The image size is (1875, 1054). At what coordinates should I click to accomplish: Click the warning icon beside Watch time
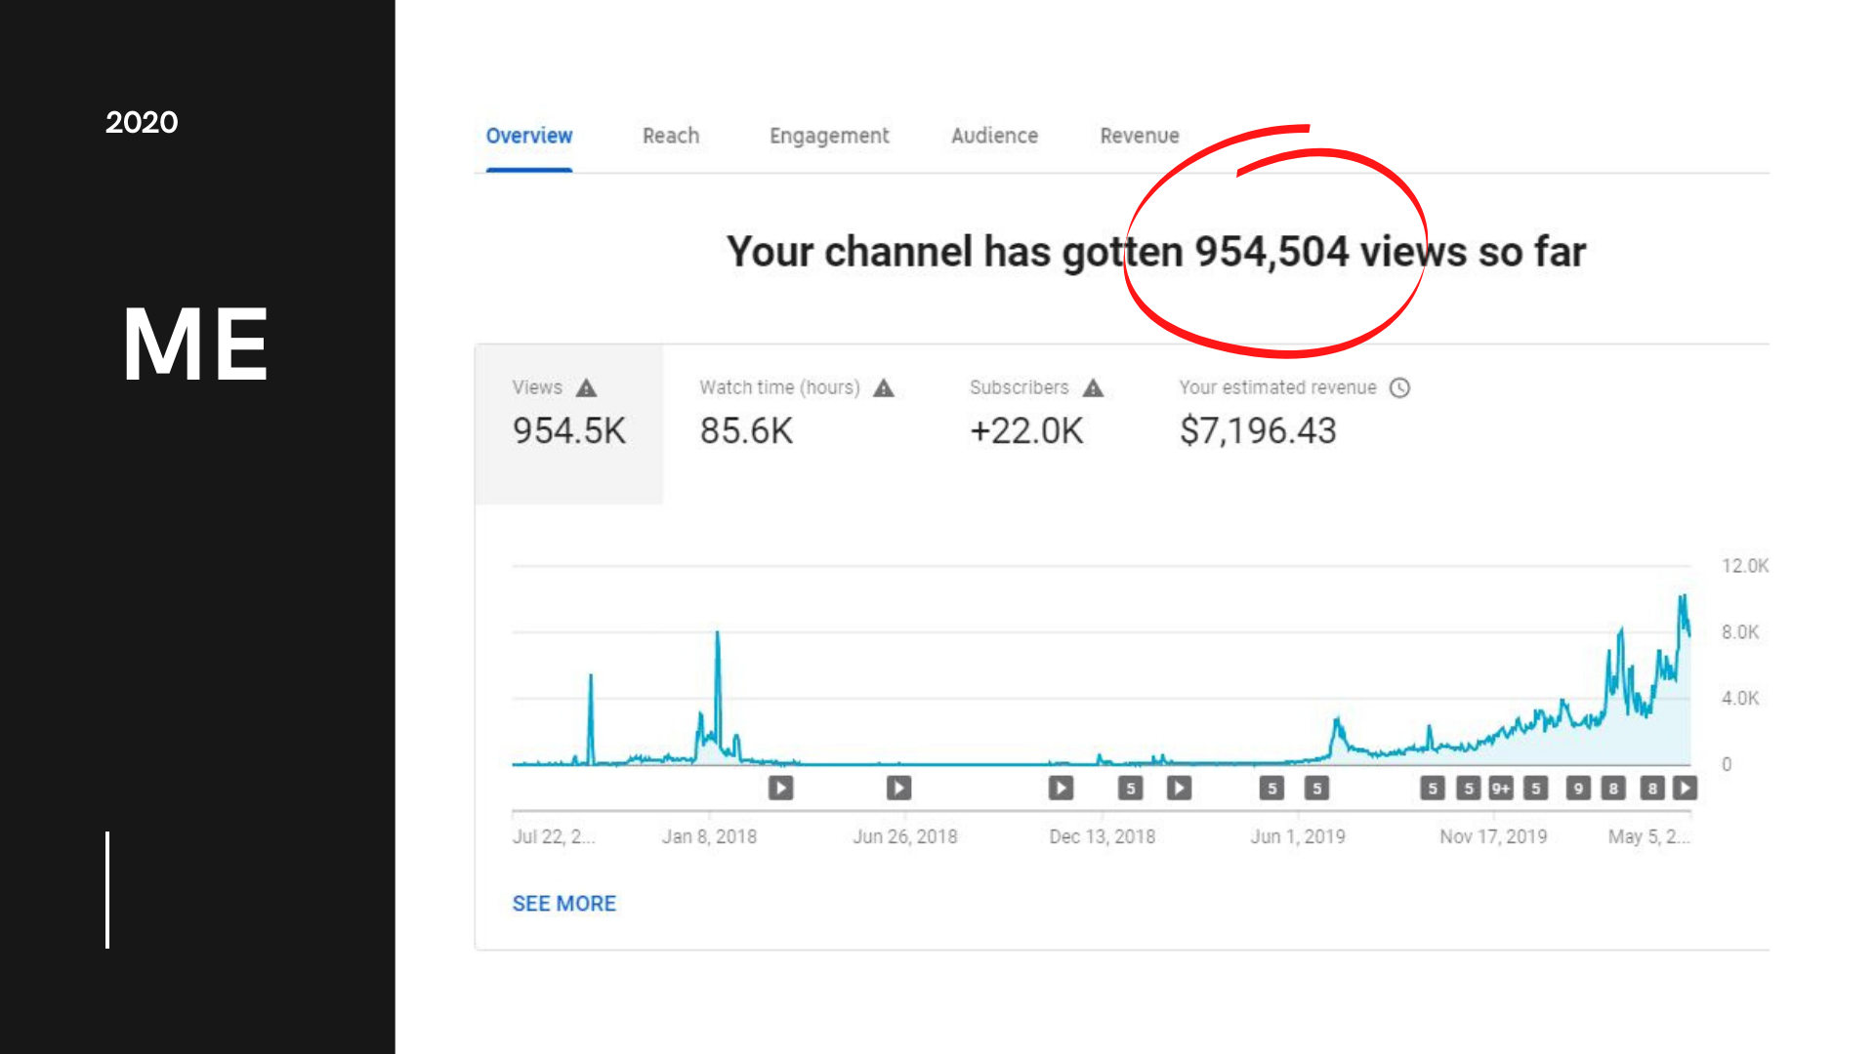click(884, 388)
